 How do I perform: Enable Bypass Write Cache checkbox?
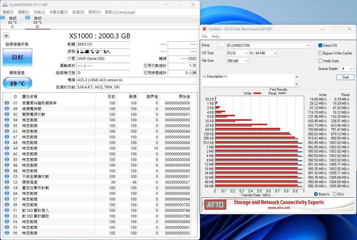[x=320, y=53]
